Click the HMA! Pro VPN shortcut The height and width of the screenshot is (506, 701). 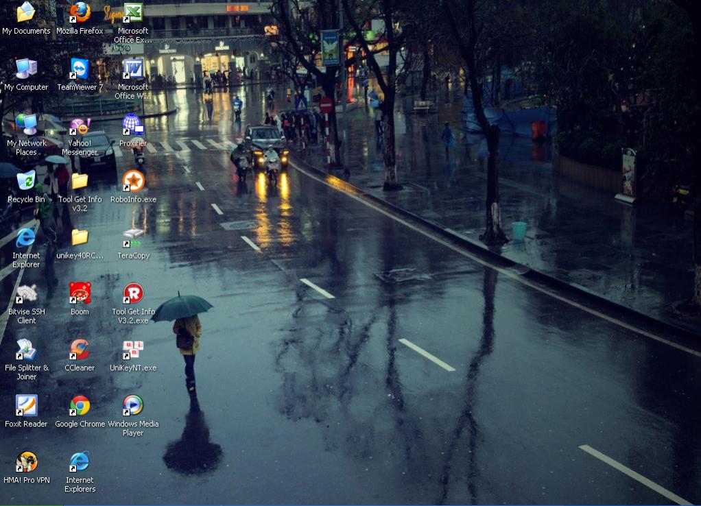click(x=26, y=463)
